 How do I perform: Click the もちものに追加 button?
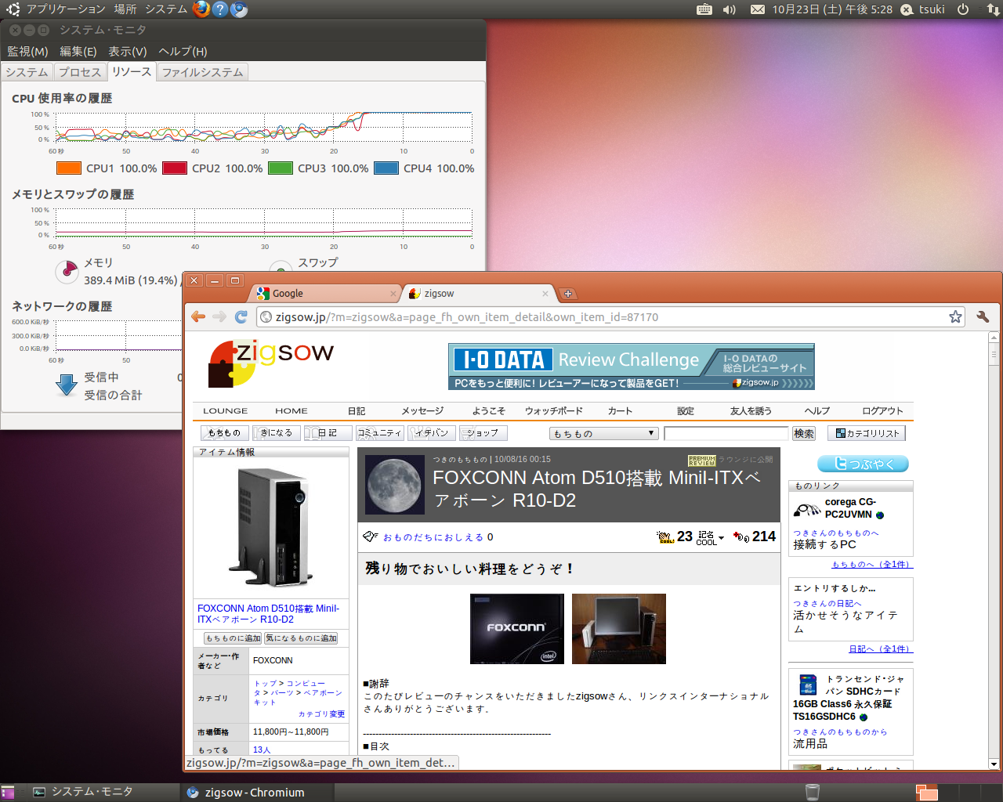(x=233, y=638)
